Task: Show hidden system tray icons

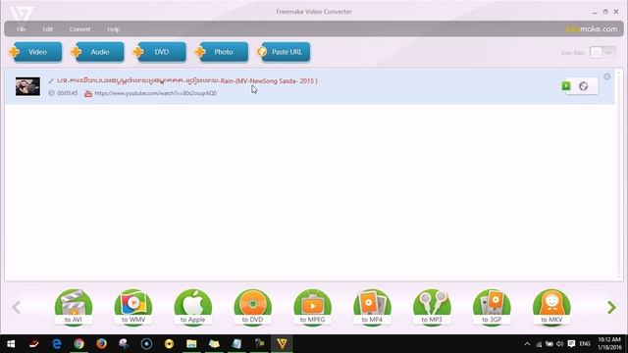Action: (527, 344)
